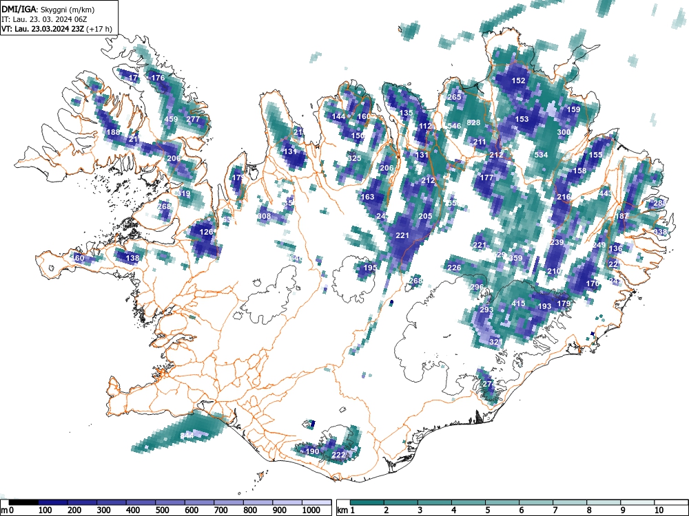The width and height of the screenshot is (689, 516).
Task: Click the 'IT: Lau. 23. 03. 2024 06Z' line
Action: tap(44, 19)
